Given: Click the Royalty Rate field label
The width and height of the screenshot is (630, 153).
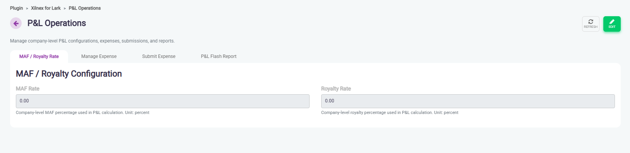Looking at the screenshot, I should click(336, 88).
